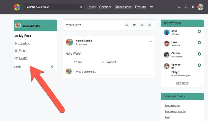Click Kyle's name in suggestions
The height and width of the screenshot is (121, 208).
(174, 31)
